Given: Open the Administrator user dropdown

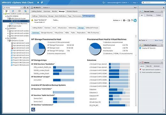Looking at the screenshot, I should coord(118,3).
